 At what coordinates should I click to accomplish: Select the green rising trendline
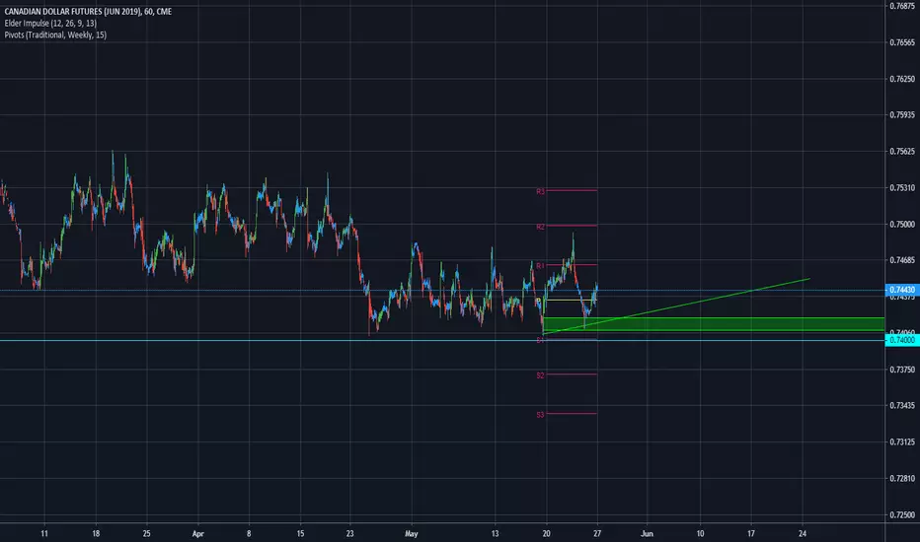tap(676, 305)
